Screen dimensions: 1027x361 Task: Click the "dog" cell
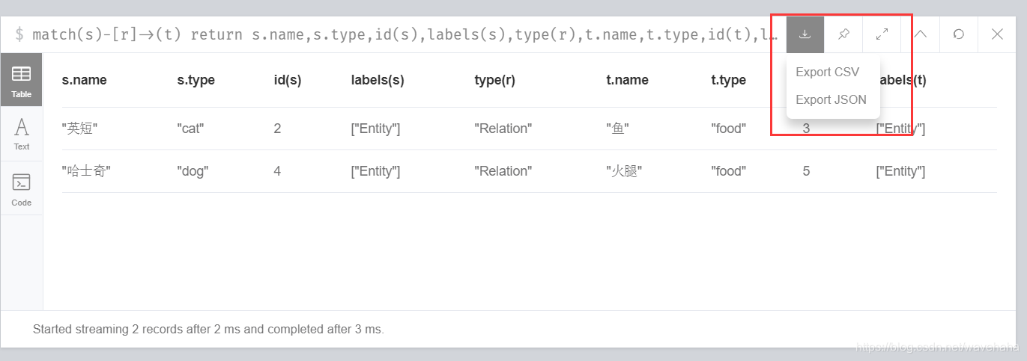(x=193, y=171)
